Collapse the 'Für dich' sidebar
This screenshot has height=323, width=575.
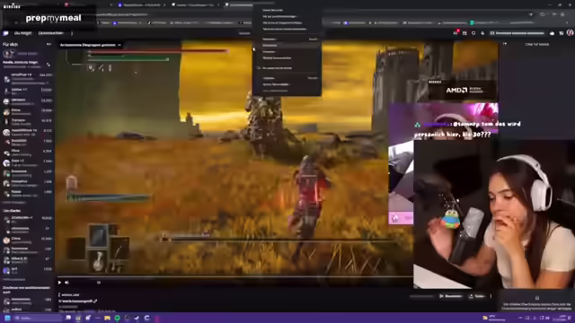point(49,44)
